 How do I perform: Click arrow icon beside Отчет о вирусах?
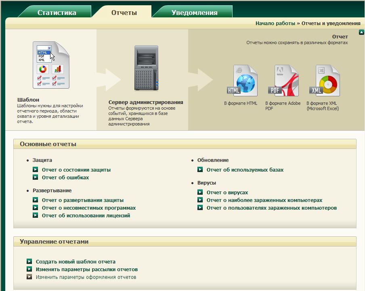coord(200,192)
